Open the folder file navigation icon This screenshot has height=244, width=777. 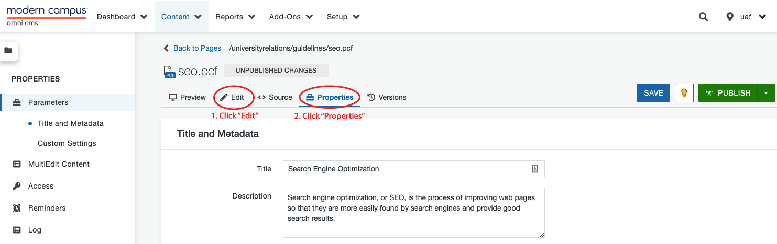tap(8, 51)
